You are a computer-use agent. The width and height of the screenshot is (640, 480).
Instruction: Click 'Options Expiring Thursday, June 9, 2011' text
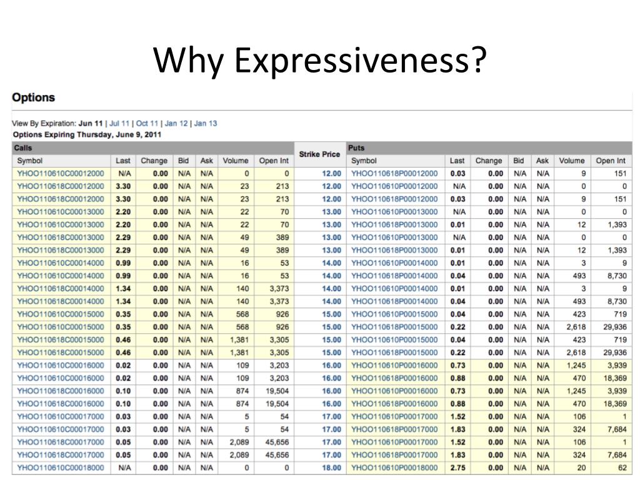click(87, 135)
